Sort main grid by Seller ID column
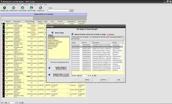 74,21
